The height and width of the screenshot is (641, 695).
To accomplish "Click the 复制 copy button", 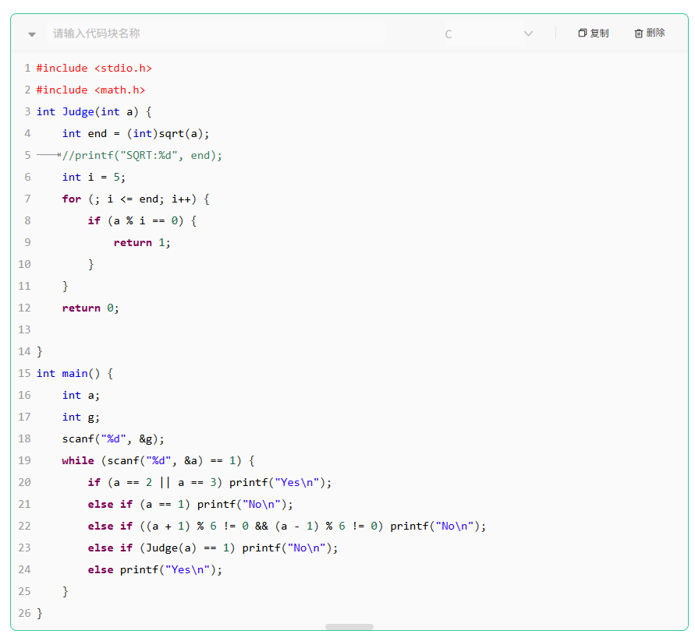I will 594,33.
